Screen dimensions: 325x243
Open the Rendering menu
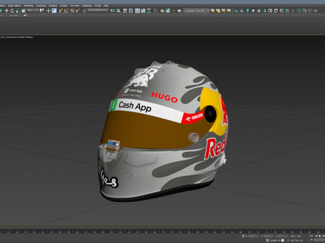(28, 5)
